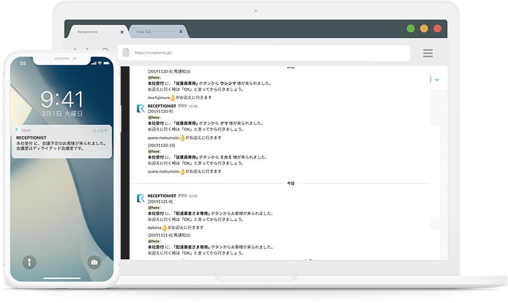Tap the flashlight icon on the phone lock screen
The height and width of the screenshot is (303, 508).
tap(27, 262)
